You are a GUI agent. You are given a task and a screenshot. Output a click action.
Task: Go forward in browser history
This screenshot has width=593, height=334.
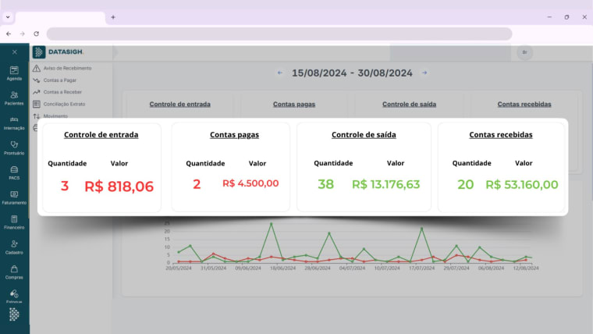point(23,34)
